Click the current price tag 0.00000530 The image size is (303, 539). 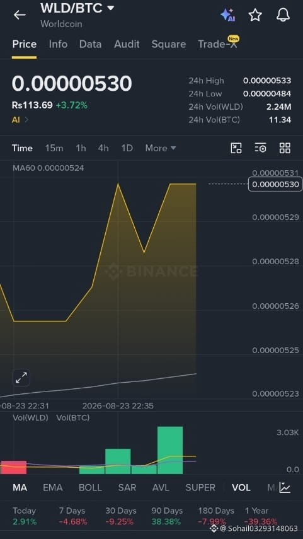[275, 185]
